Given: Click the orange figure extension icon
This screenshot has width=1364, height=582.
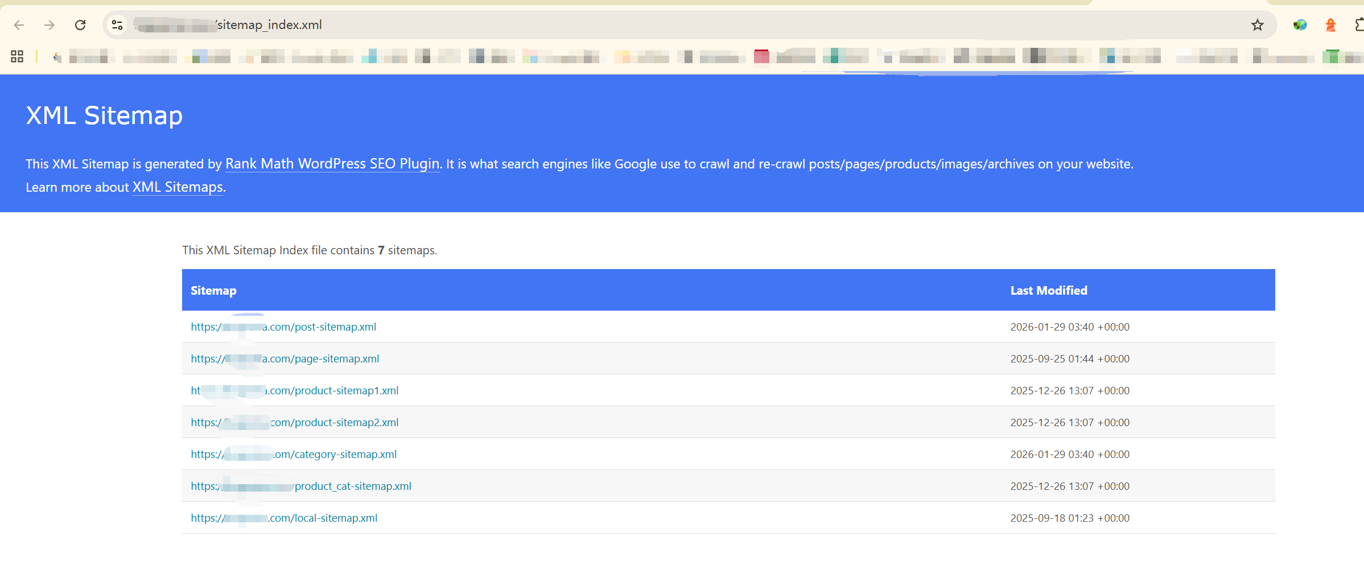Looking at the screenshot, I should tap(1330, 25).
